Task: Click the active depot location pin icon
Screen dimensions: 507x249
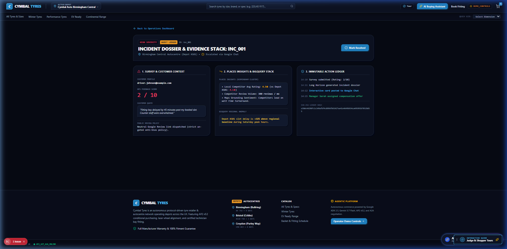Action: click(x=55, y=6)
